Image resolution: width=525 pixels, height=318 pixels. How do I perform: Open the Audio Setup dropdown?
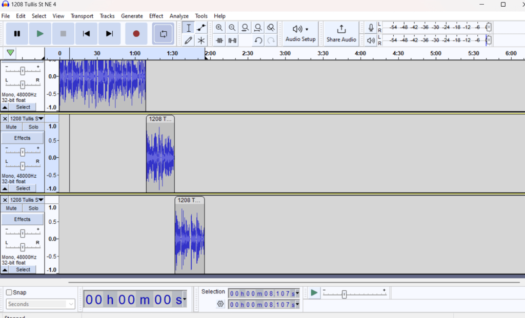coord(300,33)
